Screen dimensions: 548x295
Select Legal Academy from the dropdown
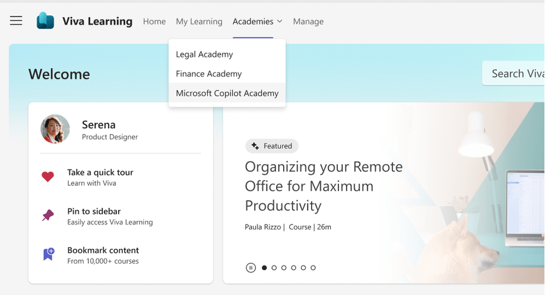point(227,54)
